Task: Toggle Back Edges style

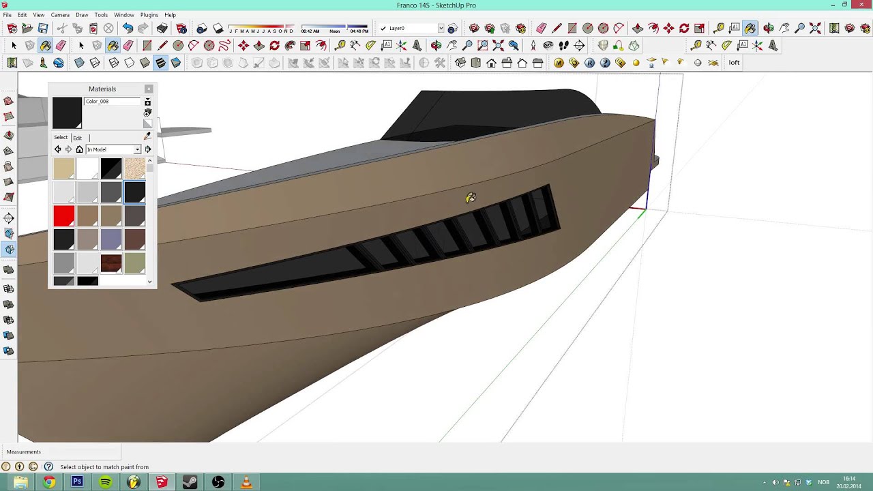Action: pos(95,63)
